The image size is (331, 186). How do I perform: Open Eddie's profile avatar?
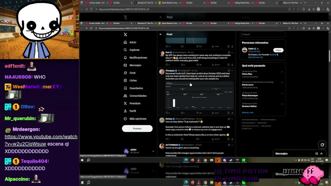[x=244, y=50]
